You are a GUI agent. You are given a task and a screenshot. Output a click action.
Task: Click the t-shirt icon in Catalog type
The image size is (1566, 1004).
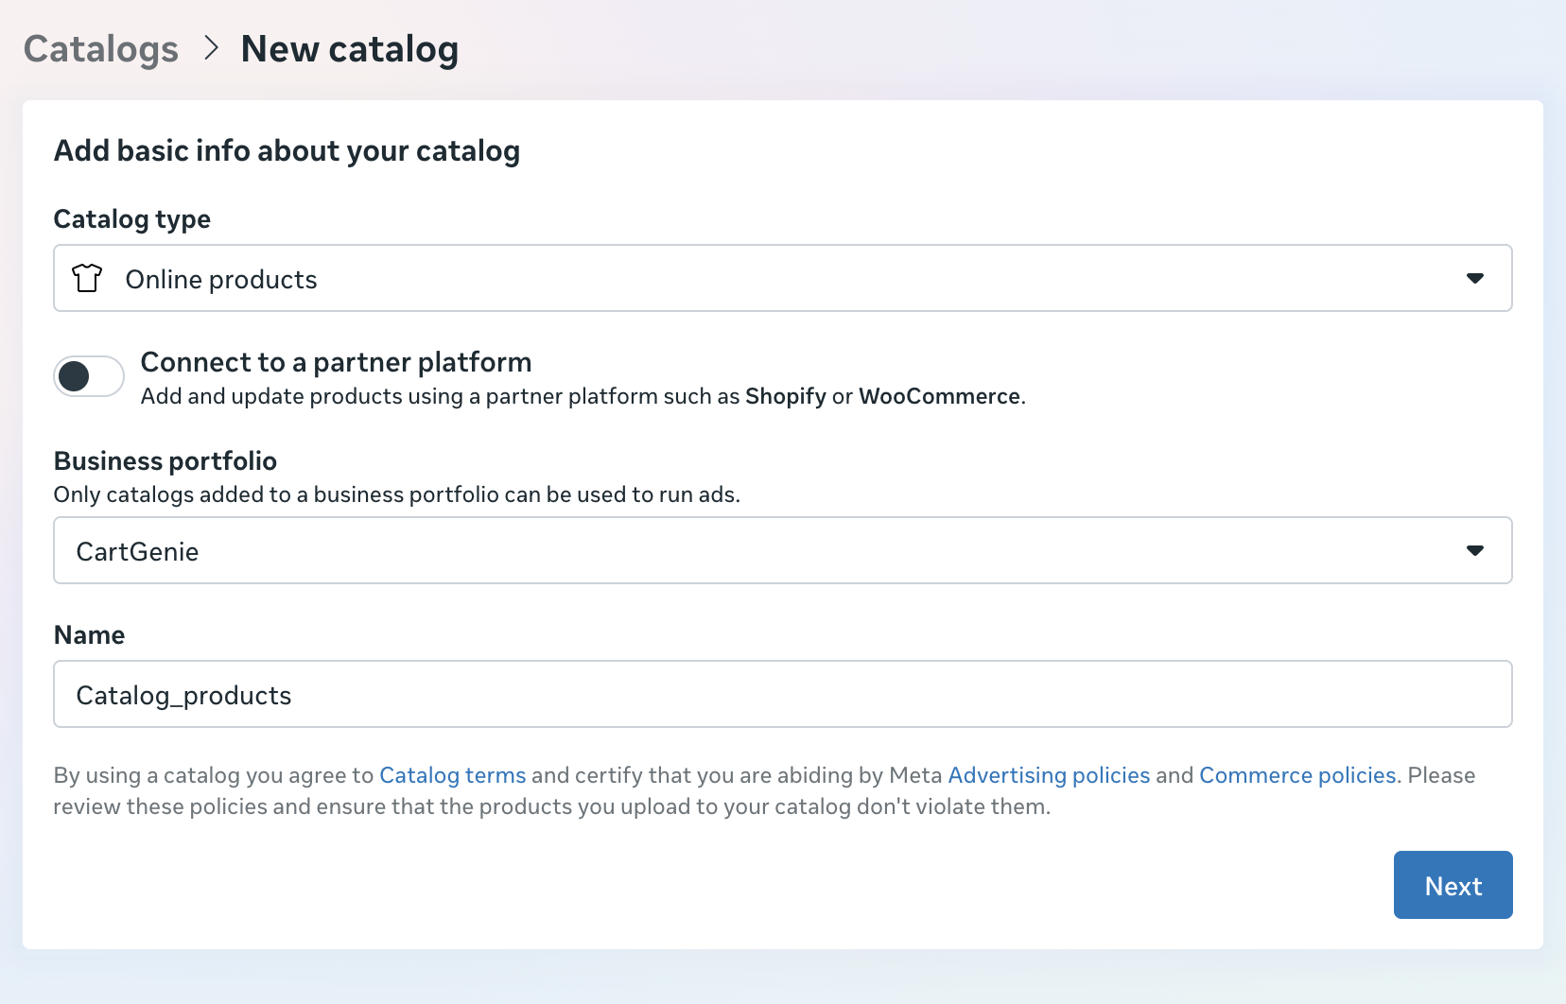[87, 278]
